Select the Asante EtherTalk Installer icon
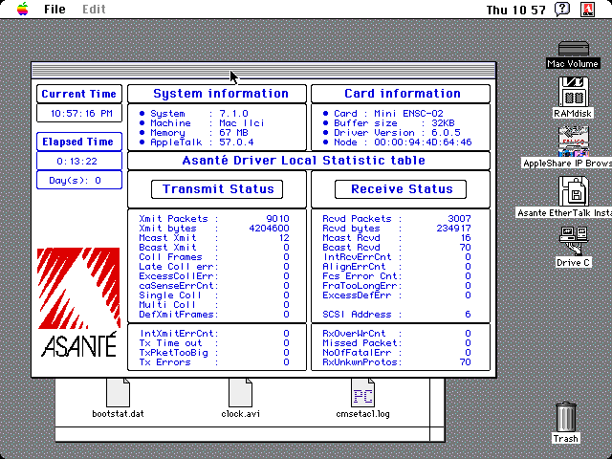The height and width of the screenshot is (459, 612). (574, 191)
